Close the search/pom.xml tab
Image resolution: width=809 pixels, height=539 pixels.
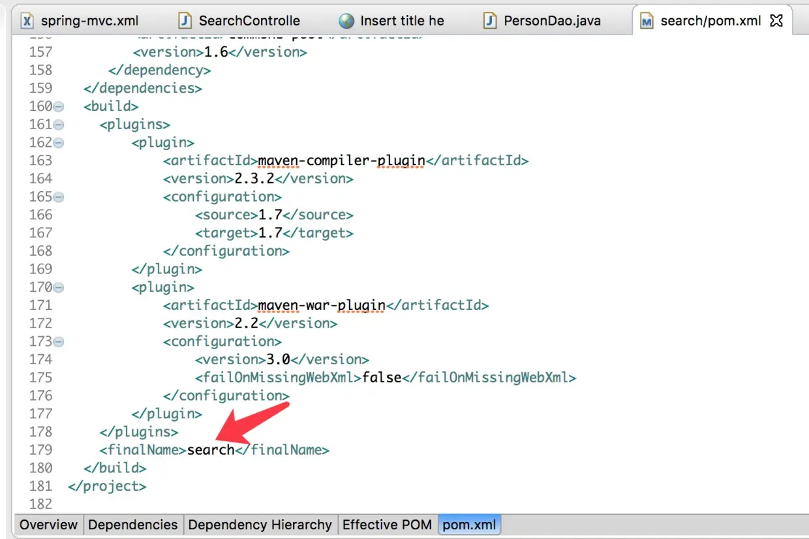776,21
